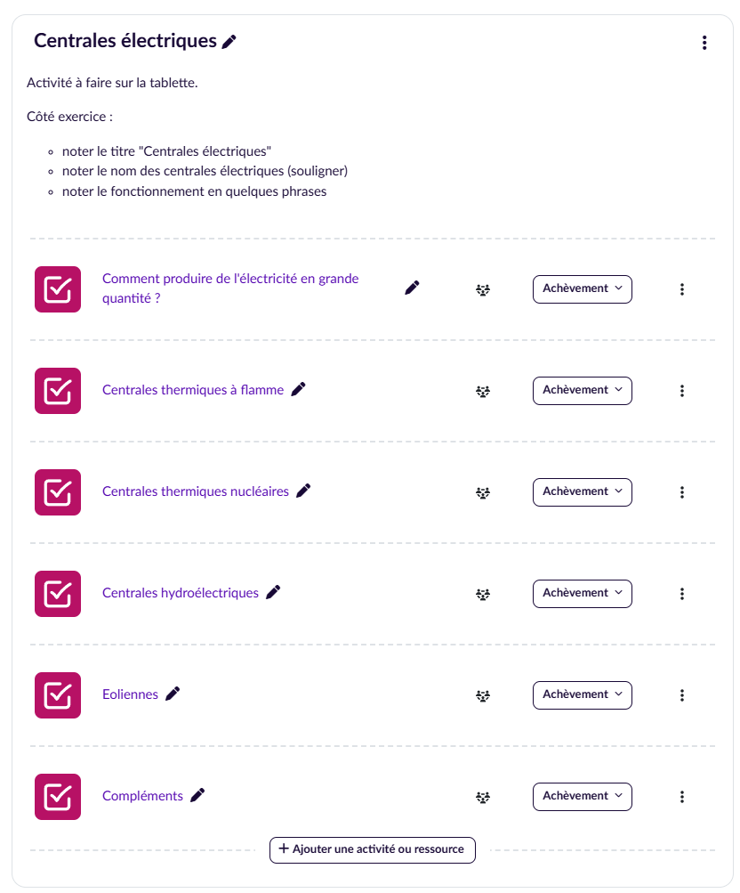Open Achèvement dropdown on Compléments row

(582, 797)
